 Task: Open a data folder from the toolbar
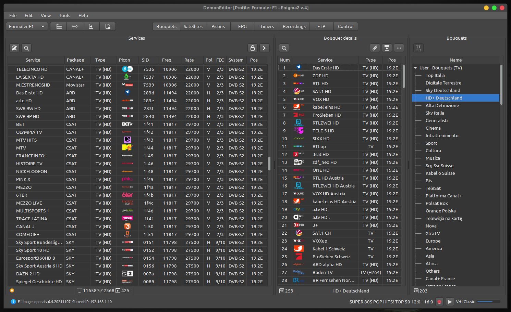tap(58, 26)
